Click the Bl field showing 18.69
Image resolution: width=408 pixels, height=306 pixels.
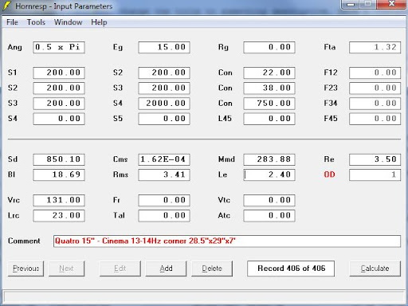pyautogui.click(x=59, y=175)
